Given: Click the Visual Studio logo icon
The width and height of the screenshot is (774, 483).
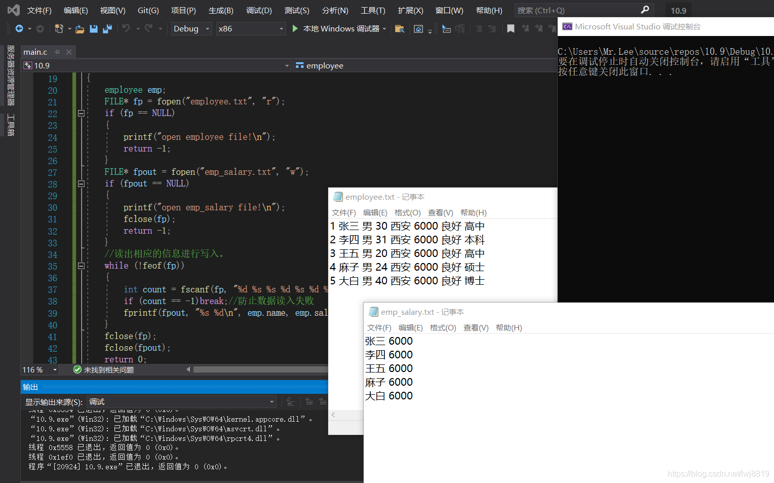Looking at the screenshot, I should pos(14,10).
